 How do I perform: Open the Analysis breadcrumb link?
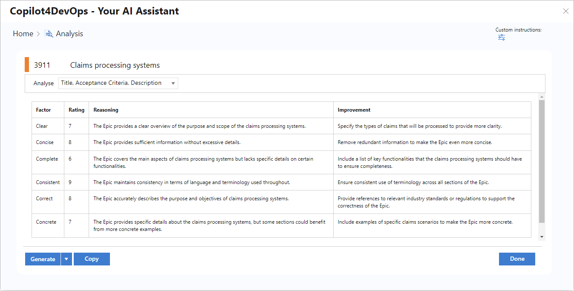point(69,34)
